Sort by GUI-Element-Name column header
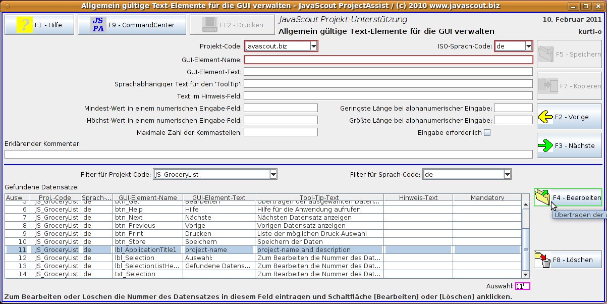Screen dimensions: 607x304 (145, 198)
